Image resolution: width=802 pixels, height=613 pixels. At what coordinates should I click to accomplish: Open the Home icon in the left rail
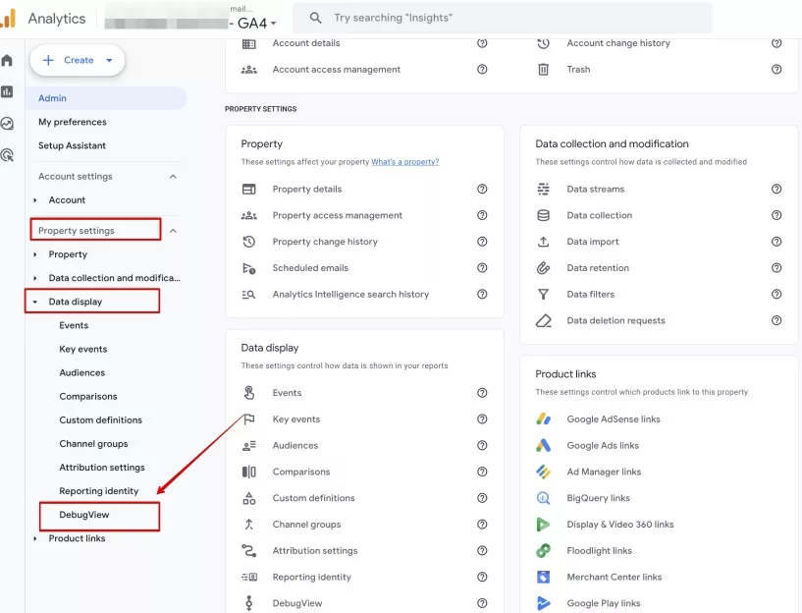coord(7,60)
